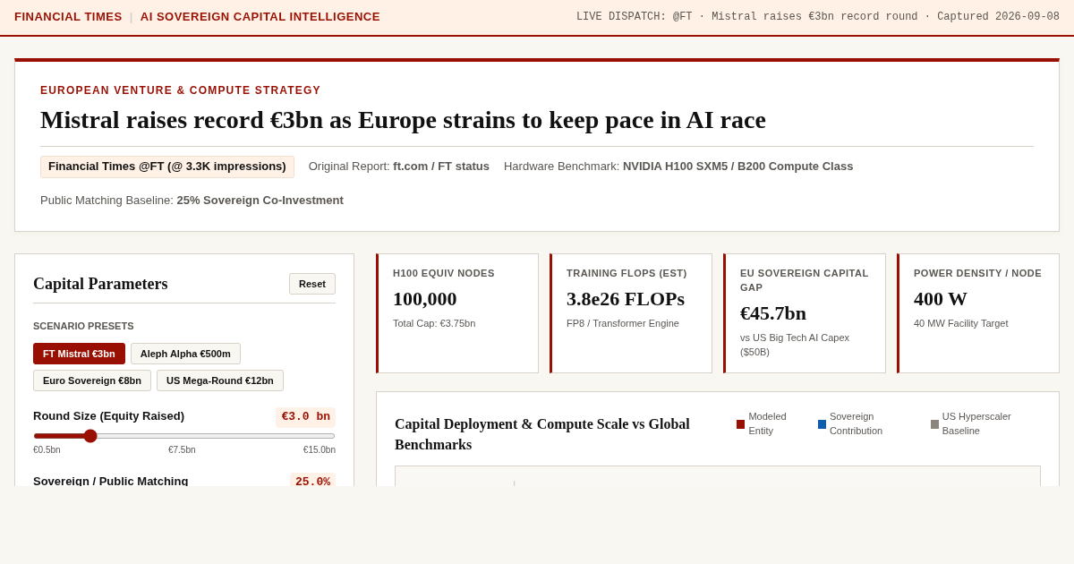Click the LIVE DISPATCH ticker text
This screenshot has width=1074, height=564.
click(x=818, y=17)
